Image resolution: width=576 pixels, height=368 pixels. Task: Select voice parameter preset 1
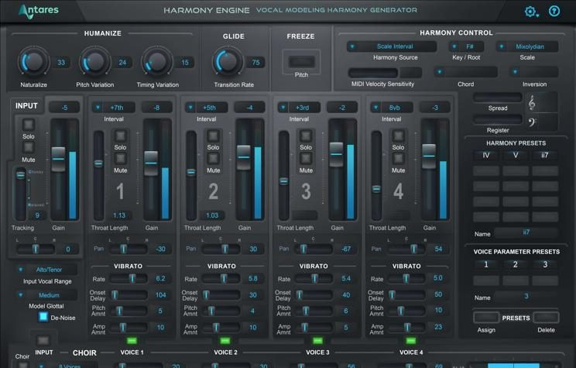click(x=486, y=264)
